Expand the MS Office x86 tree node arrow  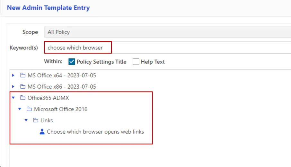pos(13,87)
